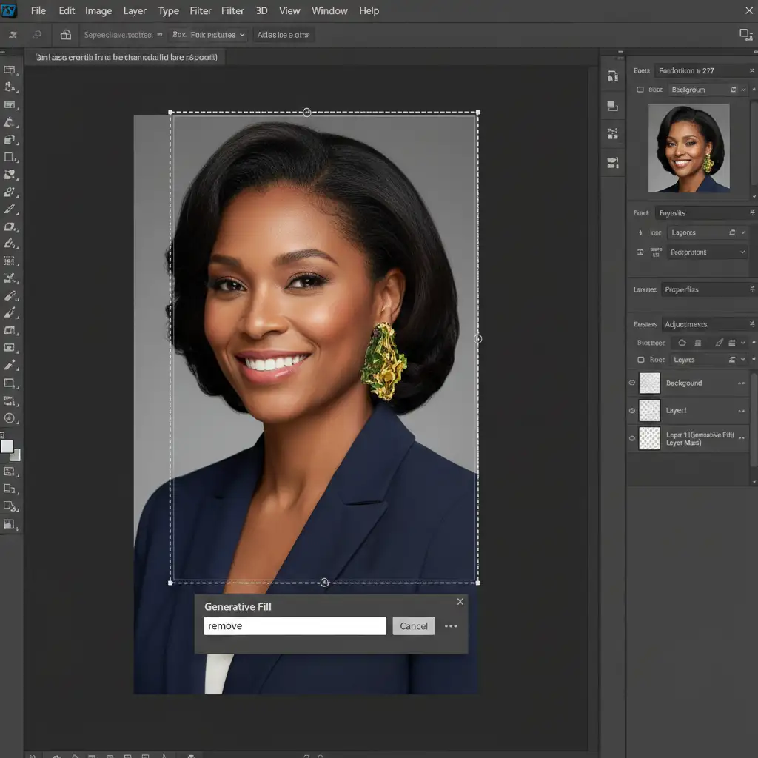758x758 pixels.
Task: Open the Backgroun dropdown above the preview thumbnail
Action: tap(703, 90)
